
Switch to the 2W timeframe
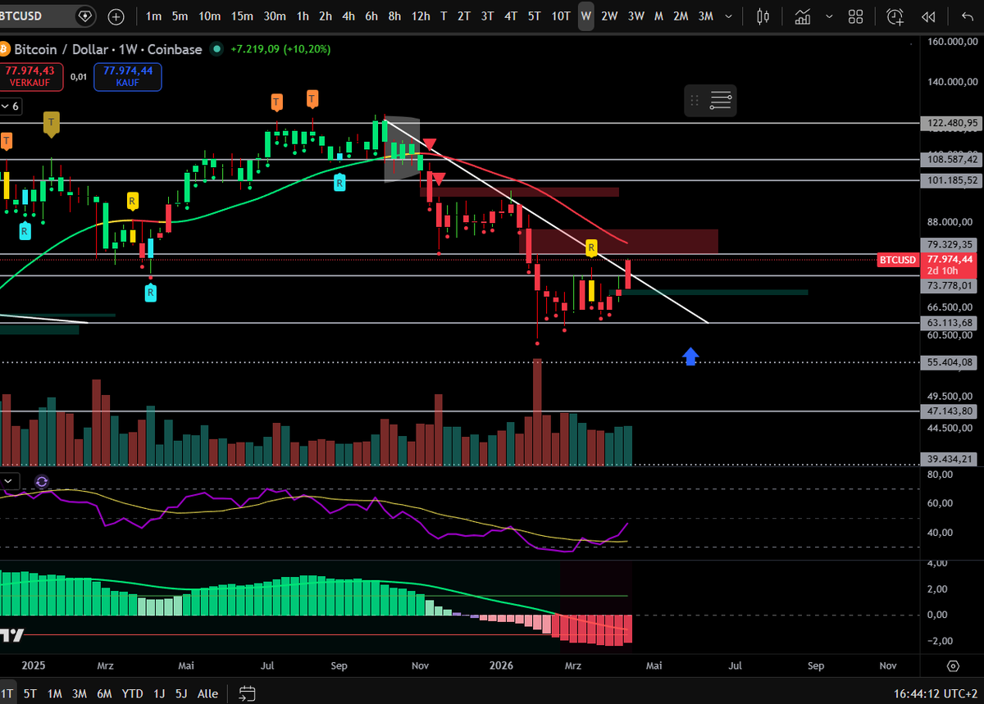pos(609,16)
